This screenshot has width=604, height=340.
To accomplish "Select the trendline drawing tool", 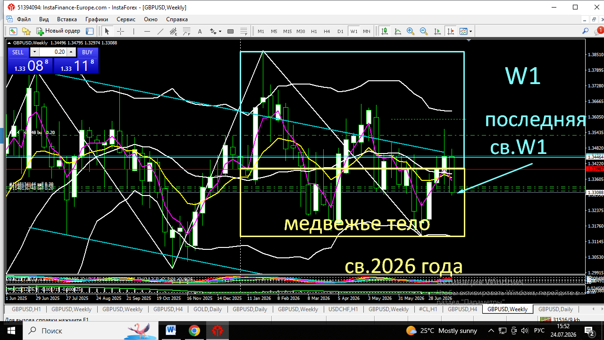I will click(x=160, y=31).
